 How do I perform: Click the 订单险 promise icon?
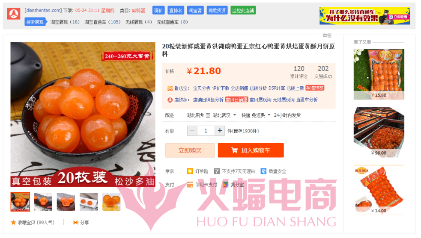pos(190,171)
